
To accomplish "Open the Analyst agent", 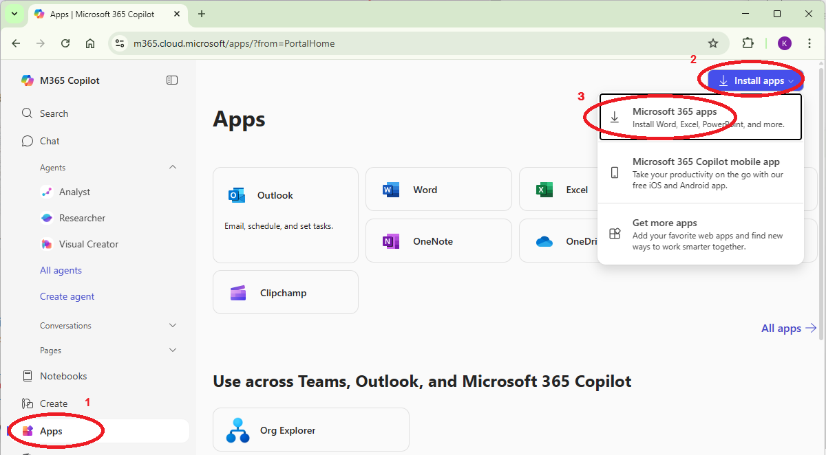I will point(74,192).
